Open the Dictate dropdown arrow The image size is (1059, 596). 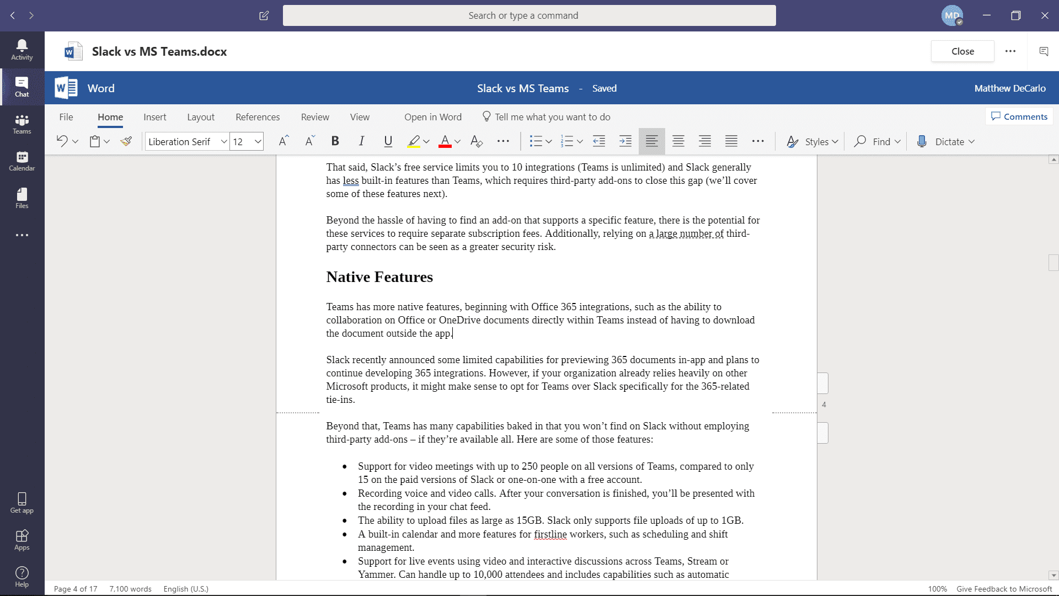tap(971, 142)
